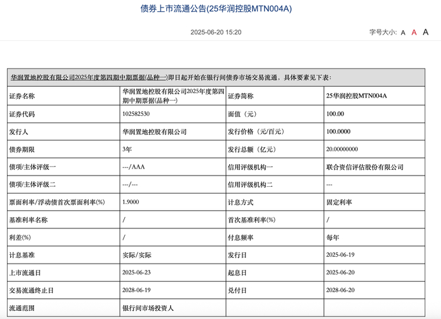Click the 面值（元） label

[242, 114]
